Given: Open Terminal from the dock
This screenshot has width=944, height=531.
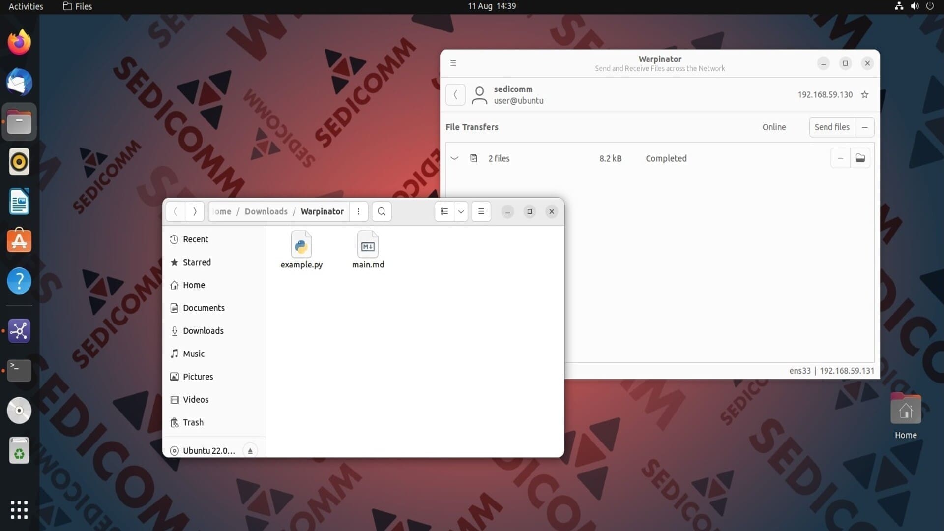Looking at the screenshot, I should [x=19, y=371].
